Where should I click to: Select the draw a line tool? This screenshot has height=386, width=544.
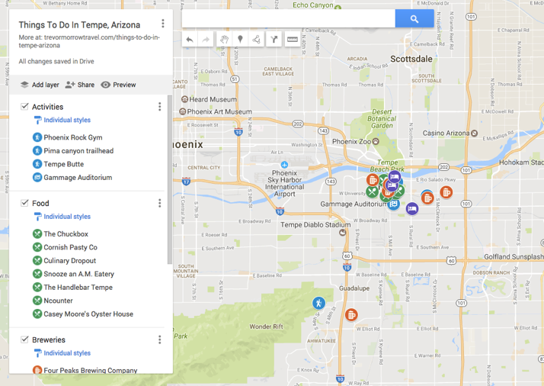click(x=257, y=39)
